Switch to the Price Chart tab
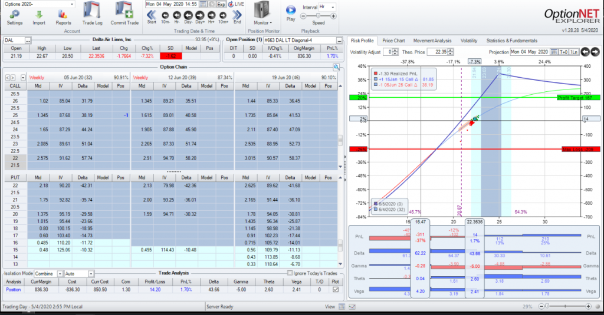This screenshot has width=604, height=315. coord(393,41)
